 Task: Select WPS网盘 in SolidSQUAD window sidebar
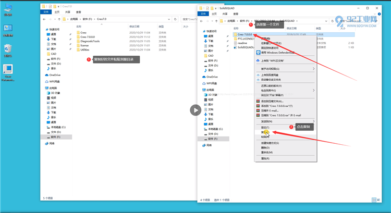(210, 83)
